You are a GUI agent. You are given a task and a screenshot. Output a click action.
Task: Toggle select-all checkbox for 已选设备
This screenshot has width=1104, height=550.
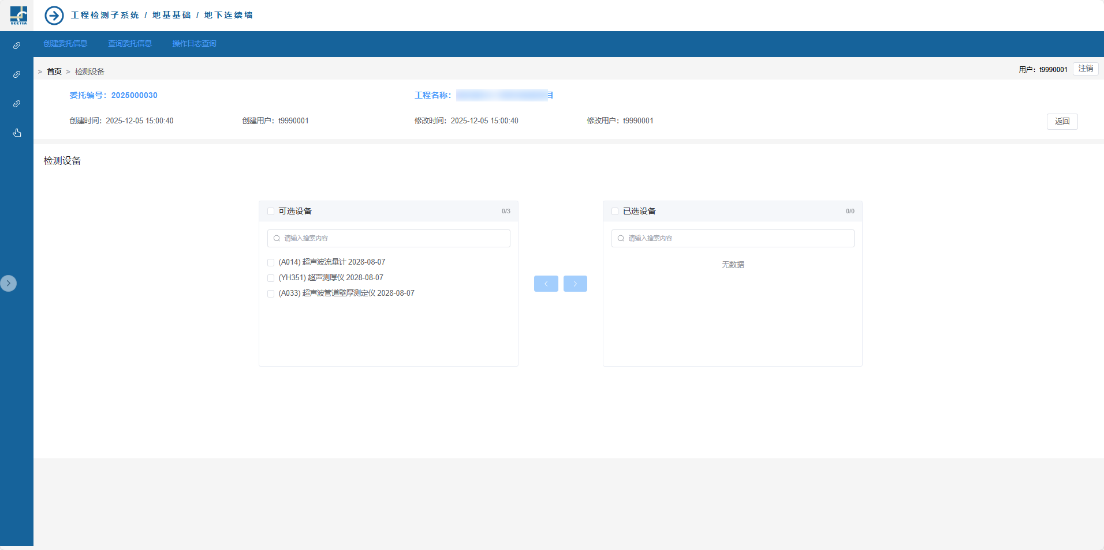(x=615, y=211)
